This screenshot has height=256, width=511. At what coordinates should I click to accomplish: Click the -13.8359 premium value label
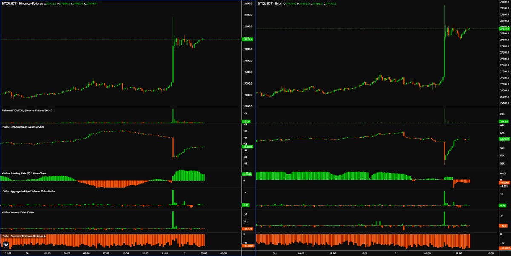tap(248, 245)
